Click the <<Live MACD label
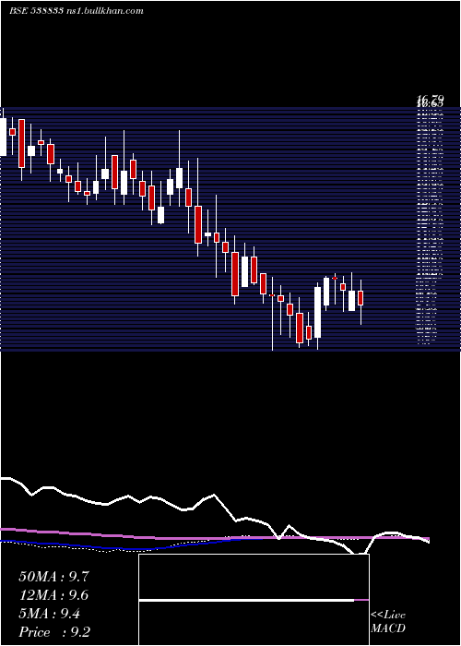Screen dimensions: 461x646 click(x=388, y=622)
